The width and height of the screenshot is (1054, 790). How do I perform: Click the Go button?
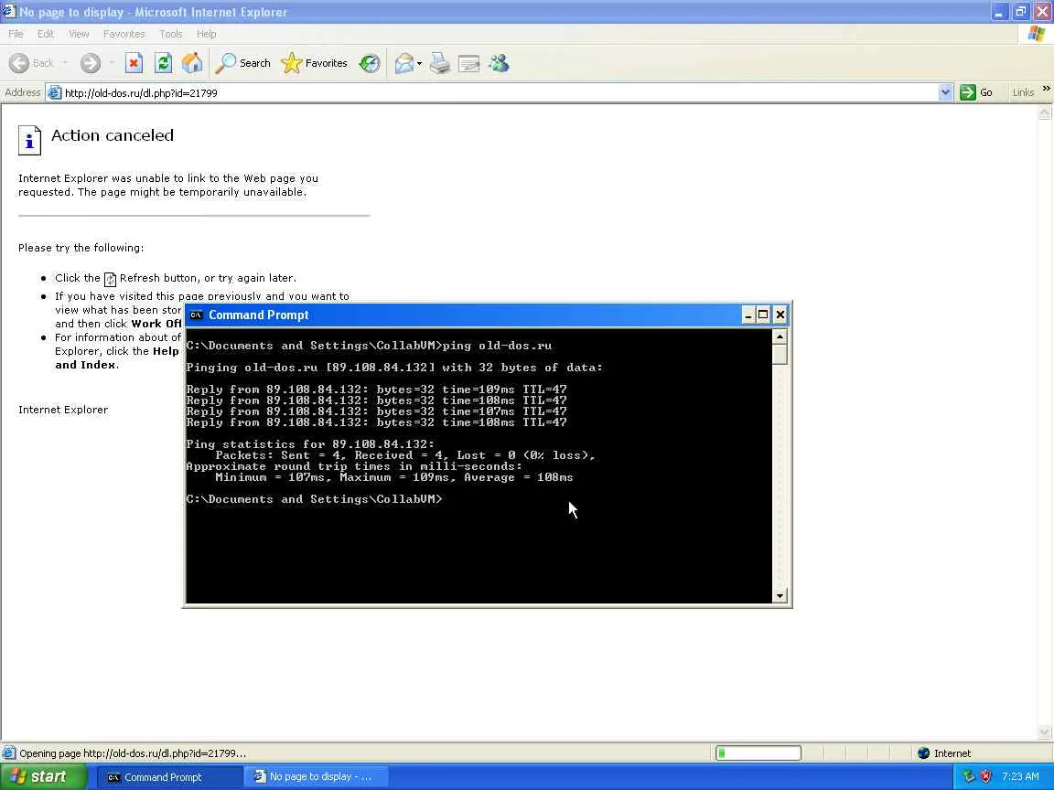coord(977,92)
